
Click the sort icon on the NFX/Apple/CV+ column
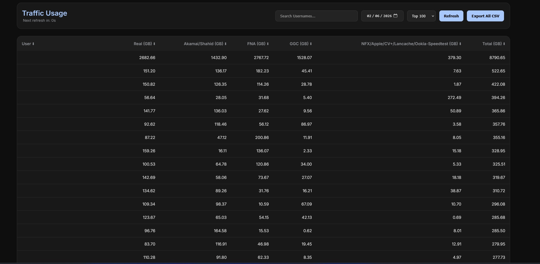[x=460, y=44]
